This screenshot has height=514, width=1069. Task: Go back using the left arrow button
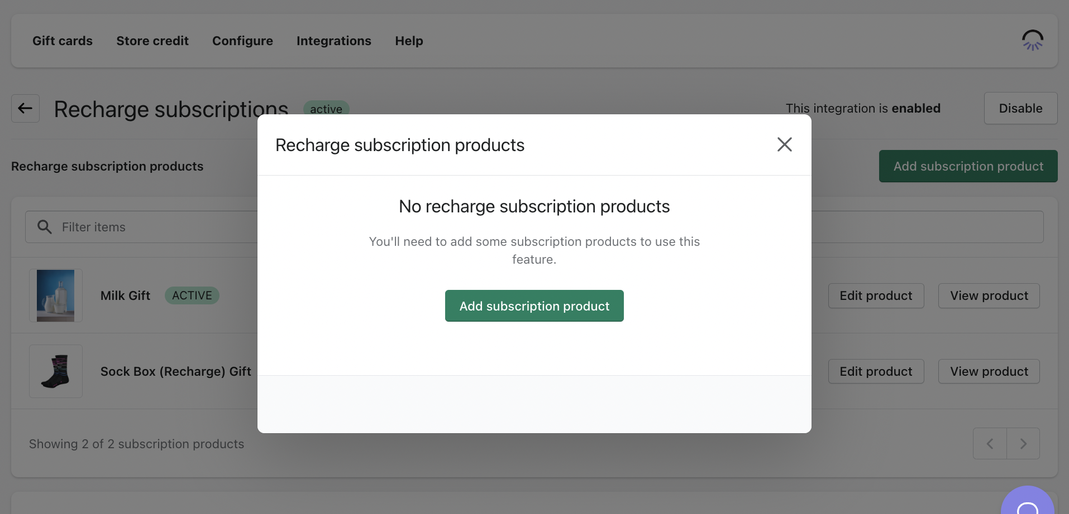click(x=25, y=108)
